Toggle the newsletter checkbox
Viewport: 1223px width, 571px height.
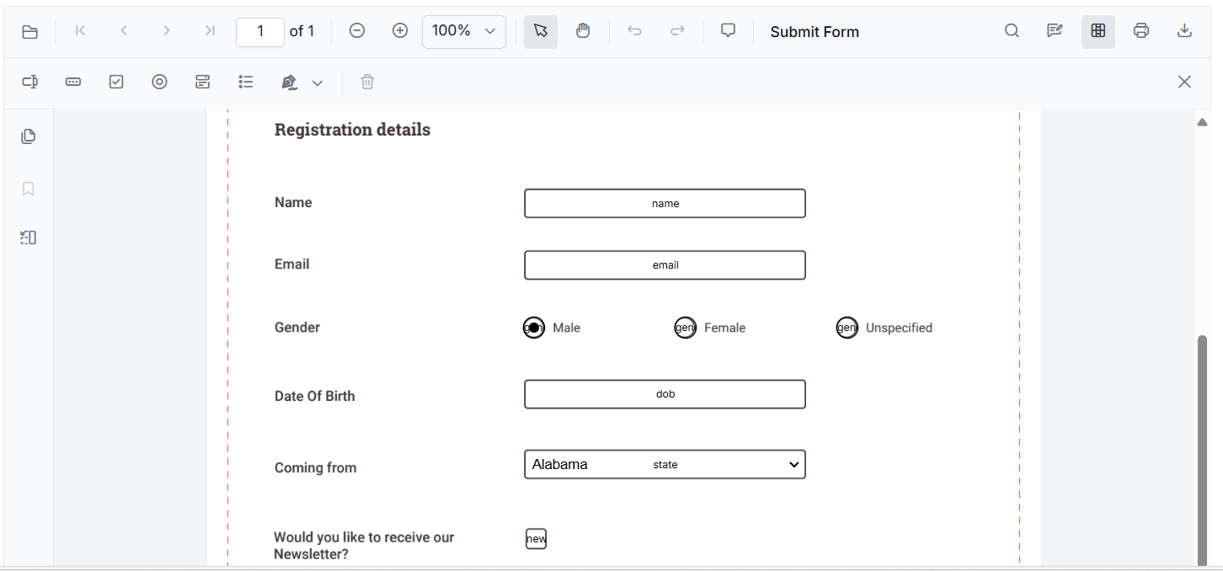click(x=536, y=538)
